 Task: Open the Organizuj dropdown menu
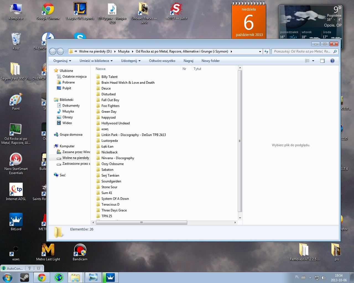(62, 61)
